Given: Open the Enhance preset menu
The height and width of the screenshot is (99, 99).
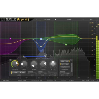Looking at the screenshot, I should pyautogui.click(x=69, y=20).
